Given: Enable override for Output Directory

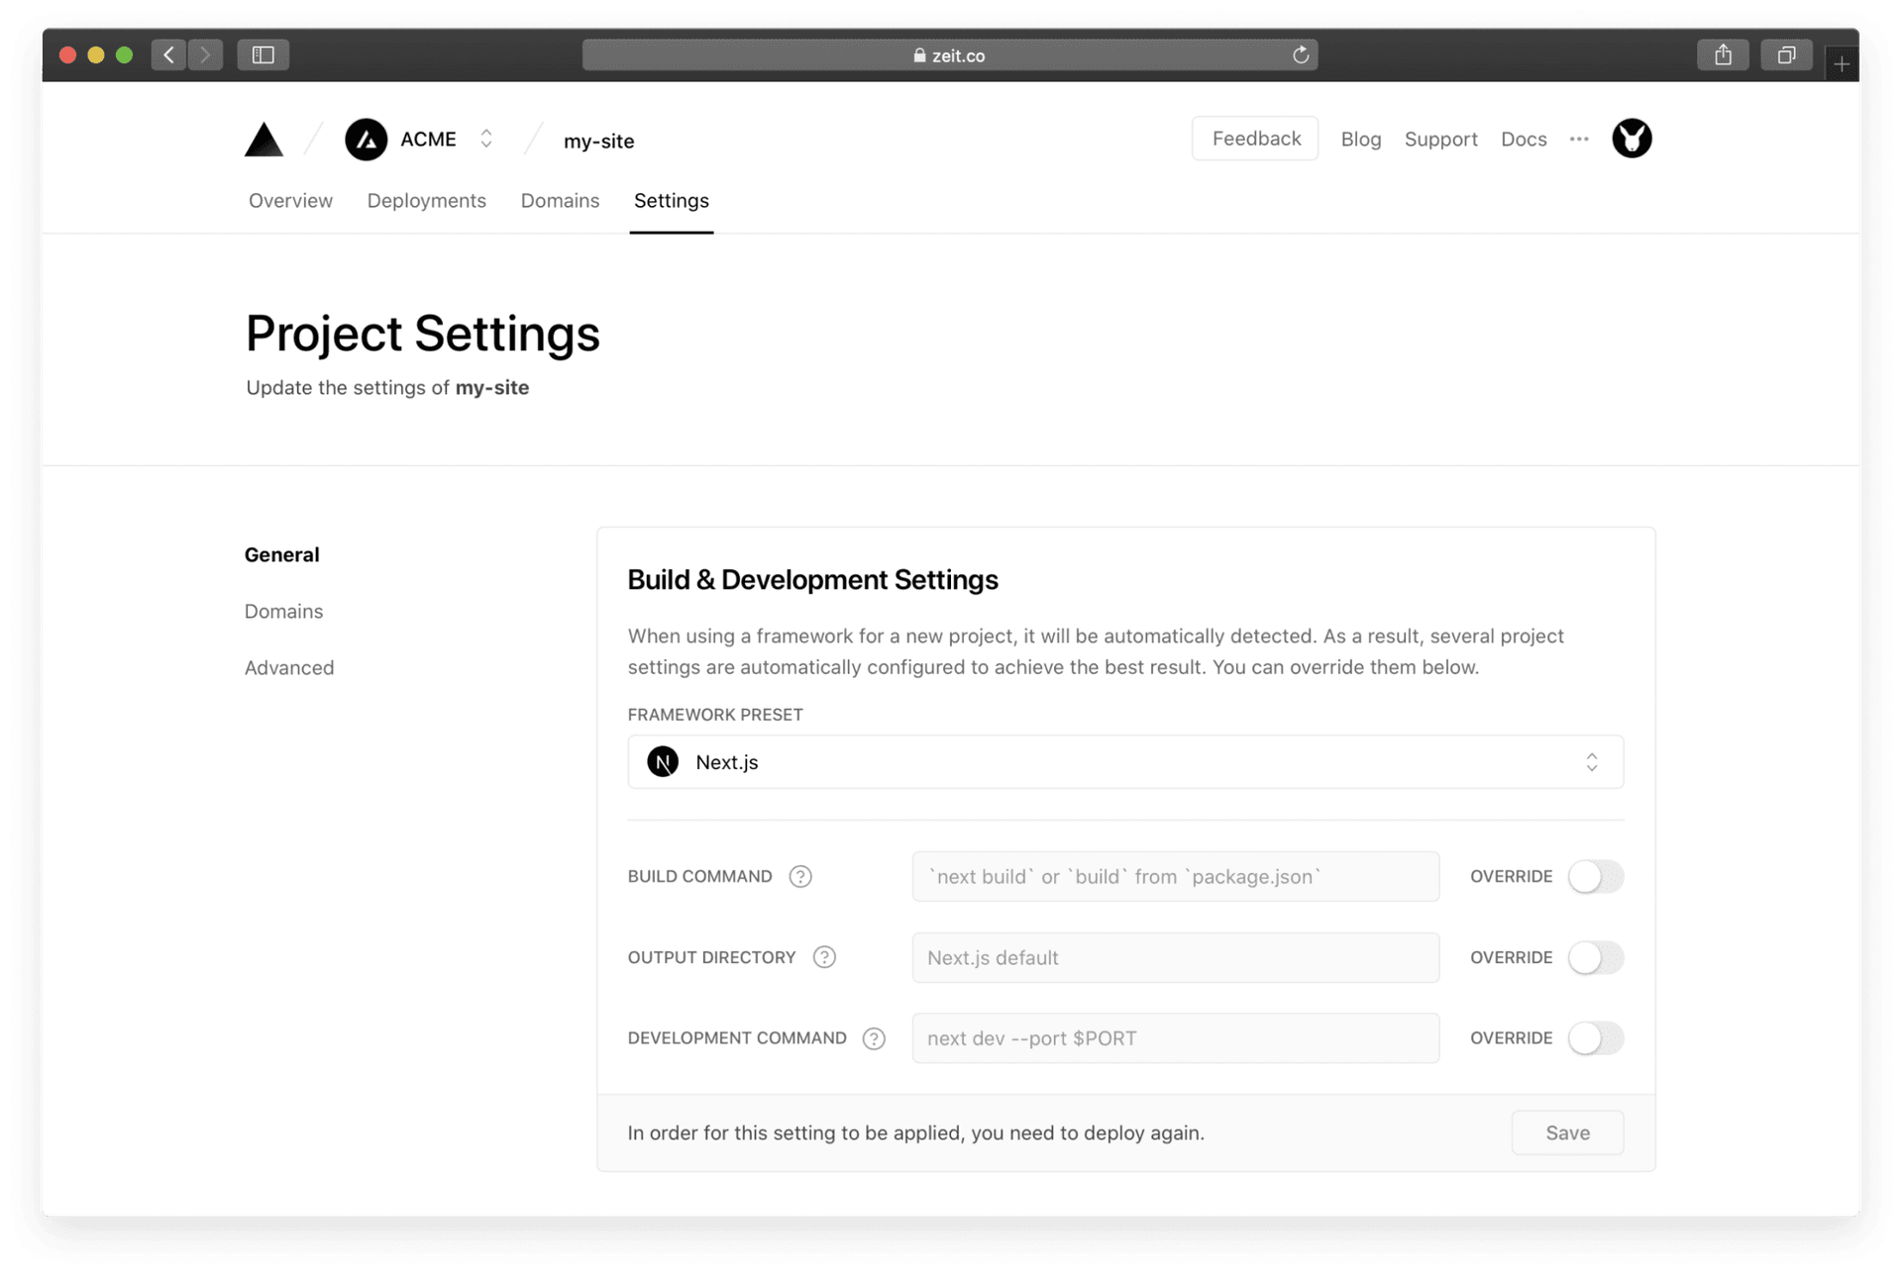Looking at the screenshot, I should [x=1595, y=957].
